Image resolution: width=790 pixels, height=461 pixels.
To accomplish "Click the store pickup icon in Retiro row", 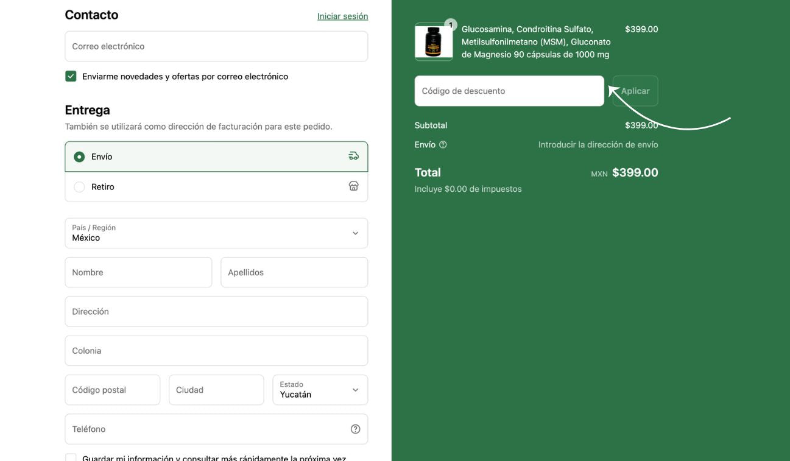I will coord(353,186).
